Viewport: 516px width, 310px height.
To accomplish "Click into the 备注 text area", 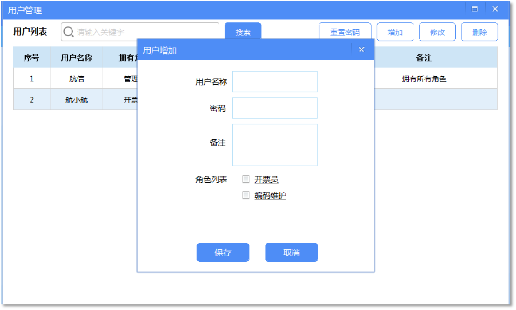I will pos(275,145).
